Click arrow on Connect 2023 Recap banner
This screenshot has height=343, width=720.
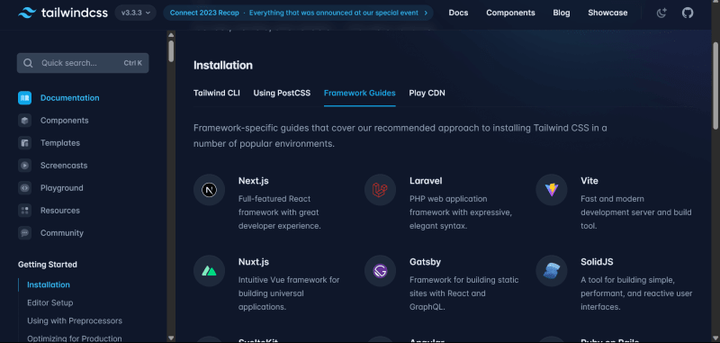[x=426, y=13]
